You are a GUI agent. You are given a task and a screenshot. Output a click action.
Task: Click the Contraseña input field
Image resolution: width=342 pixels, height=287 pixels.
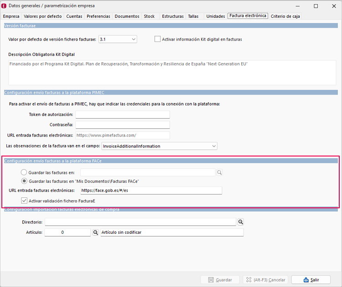pyautogui.click(x=123, y=125)
